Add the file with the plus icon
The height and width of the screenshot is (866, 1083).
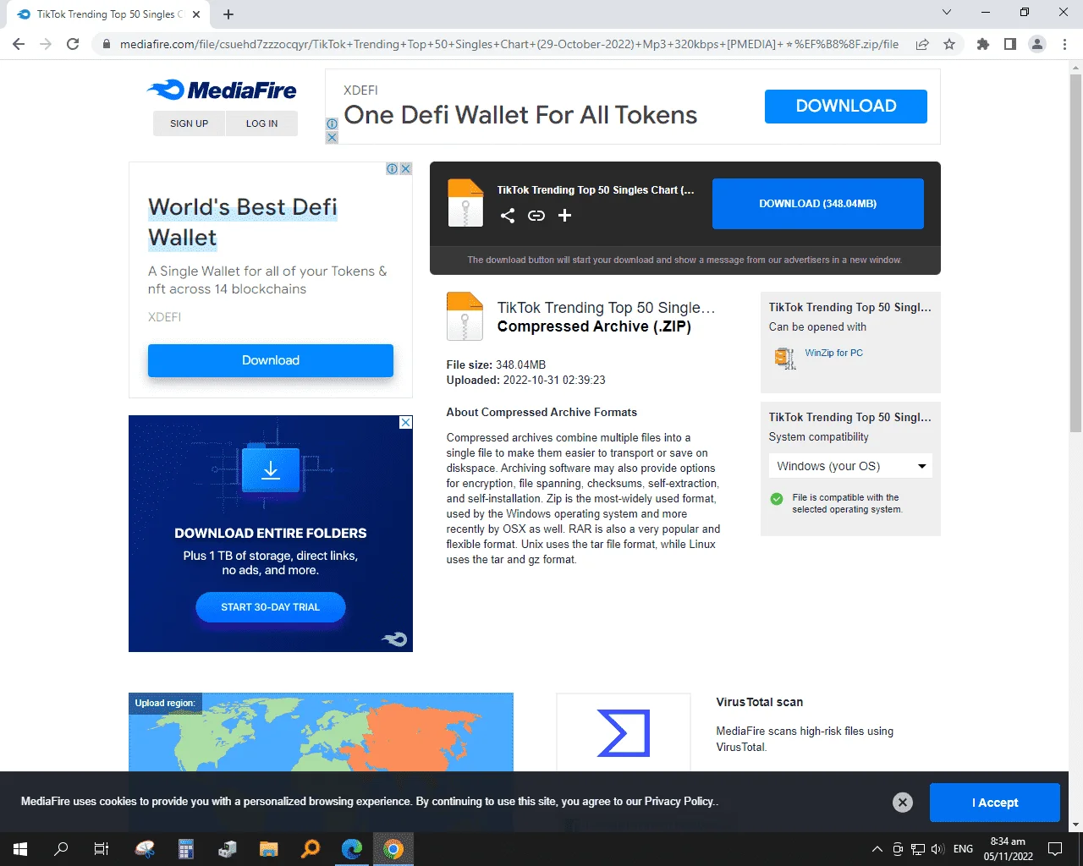pyautogui.click(x=565, y=216)
